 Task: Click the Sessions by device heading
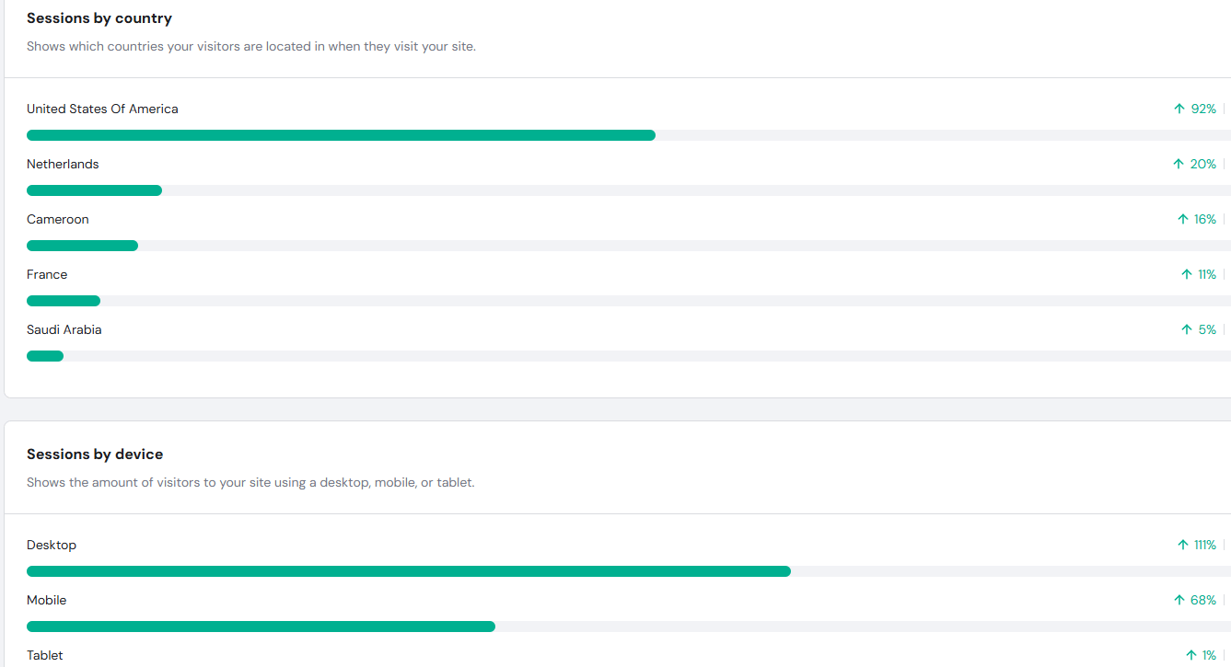pos(95,454)
